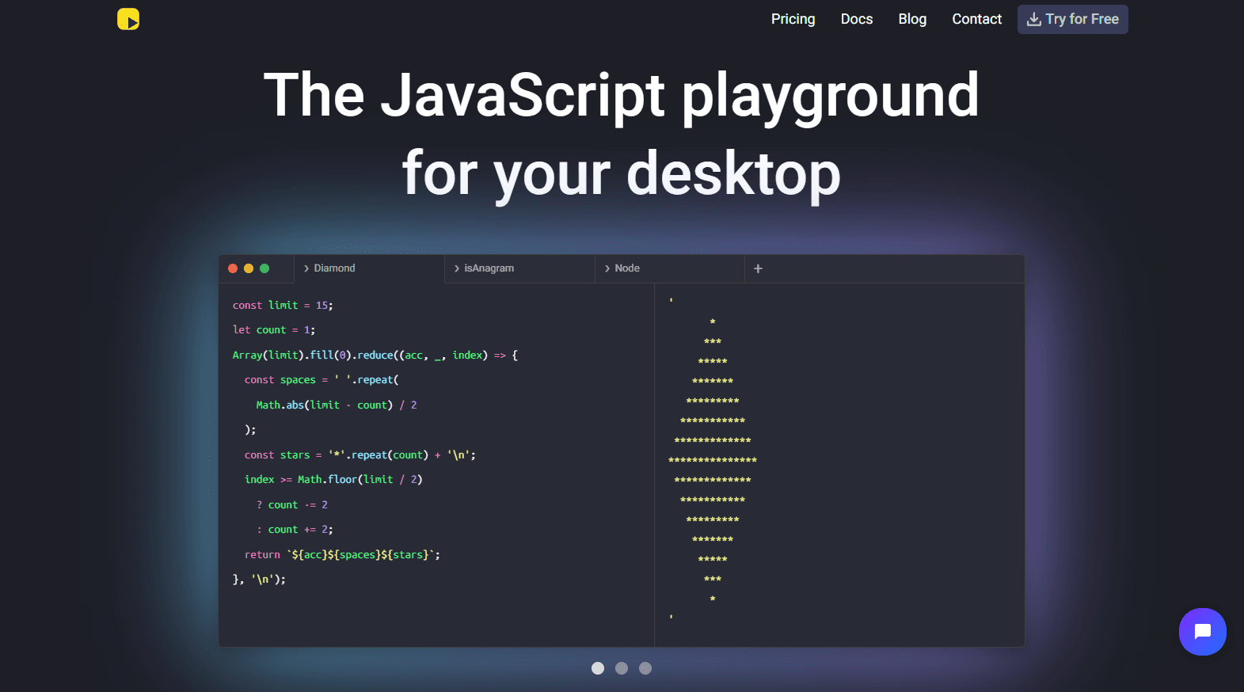Click the yellow minimize window dot

249,268
